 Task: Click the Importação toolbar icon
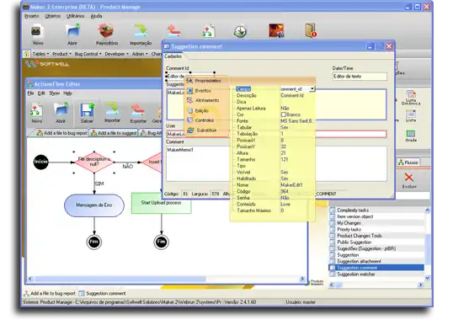click(141, 31)
